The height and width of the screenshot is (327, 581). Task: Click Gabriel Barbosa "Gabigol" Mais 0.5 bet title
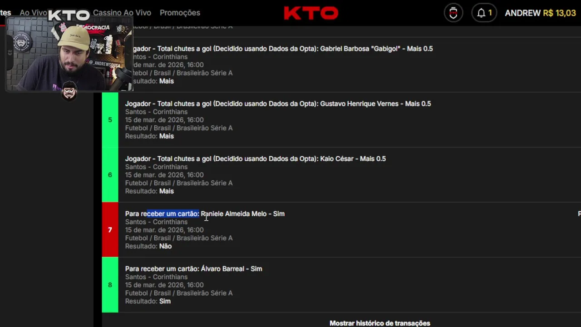(282, 49)
